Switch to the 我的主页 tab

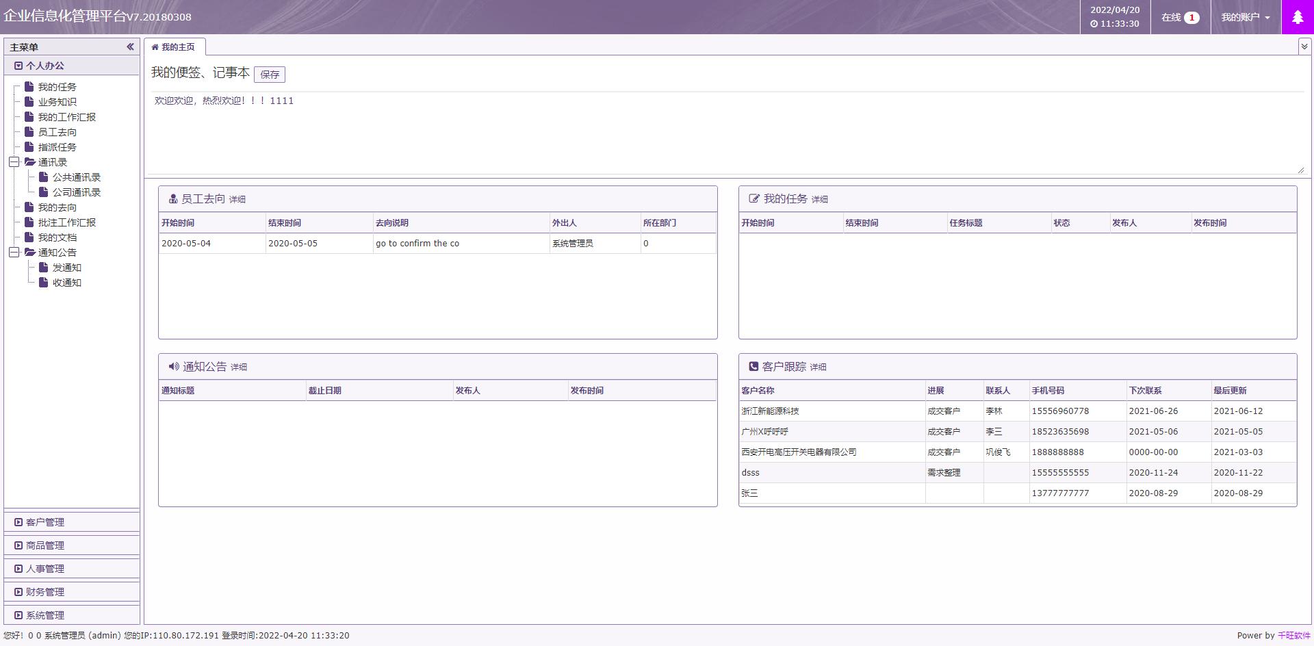(x=175, y=47)
